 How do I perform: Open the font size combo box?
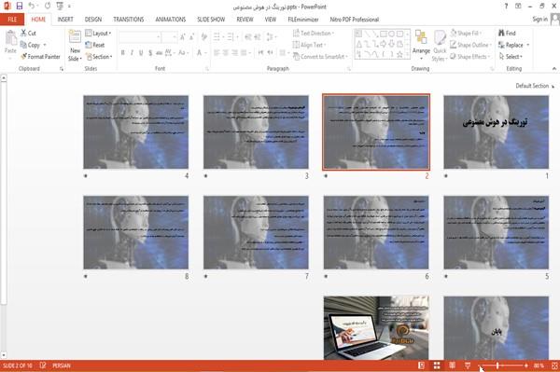click(x=169, y=37)
